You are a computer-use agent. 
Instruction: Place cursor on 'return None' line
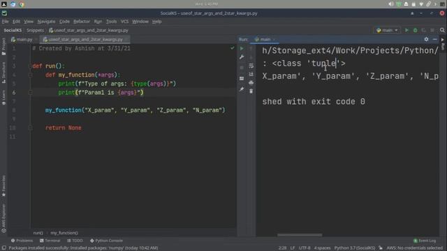pyautogui.click(x=64, y=128)
